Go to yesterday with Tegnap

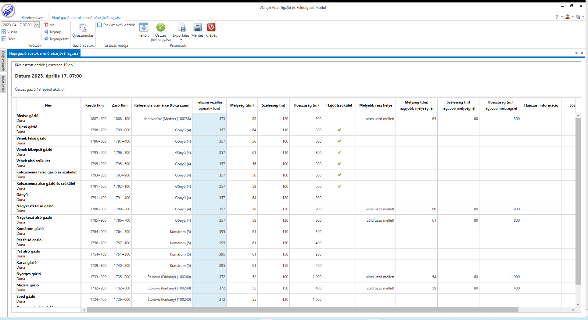tap(52, 32)
